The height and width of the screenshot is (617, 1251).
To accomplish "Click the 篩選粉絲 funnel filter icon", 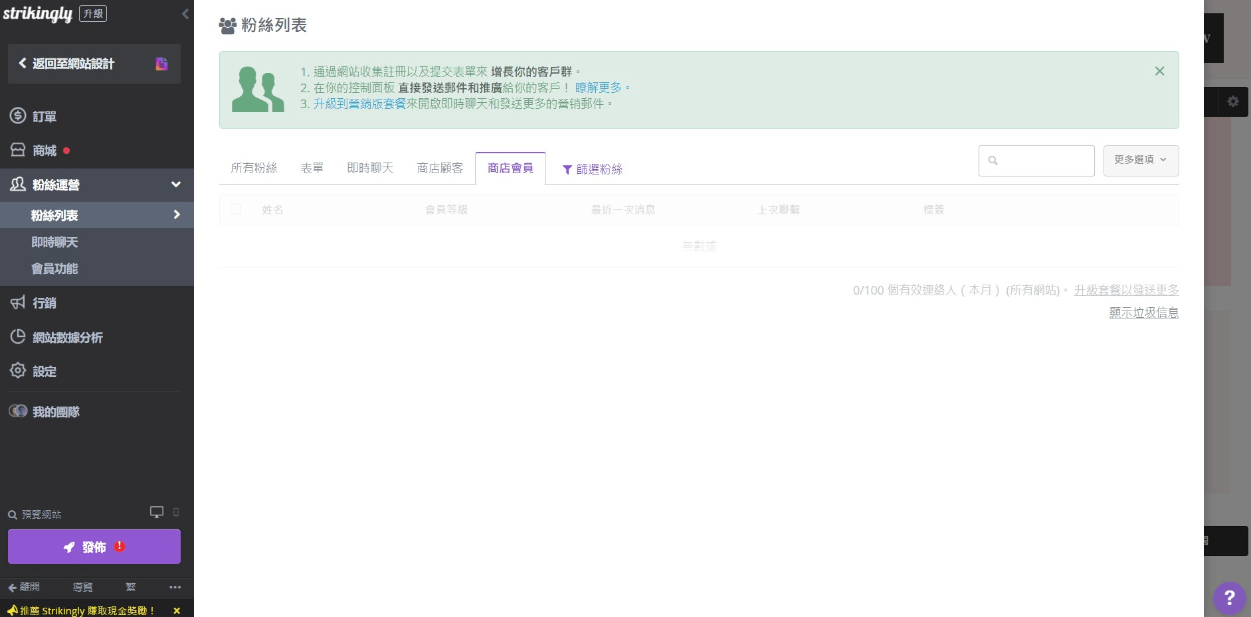I will (567, 169).
